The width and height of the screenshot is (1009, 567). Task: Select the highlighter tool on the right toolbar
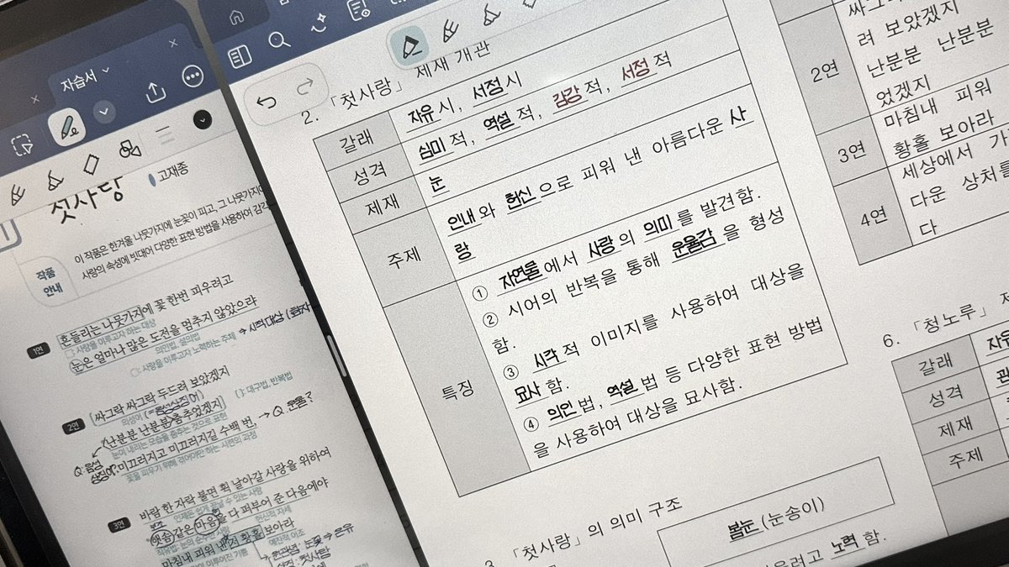[489, 15]
